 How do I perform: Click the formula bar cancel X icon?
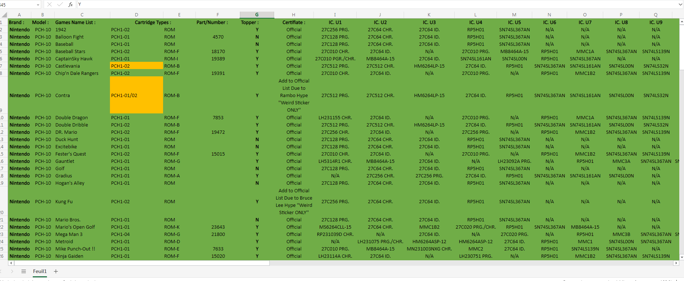(50, 4)
